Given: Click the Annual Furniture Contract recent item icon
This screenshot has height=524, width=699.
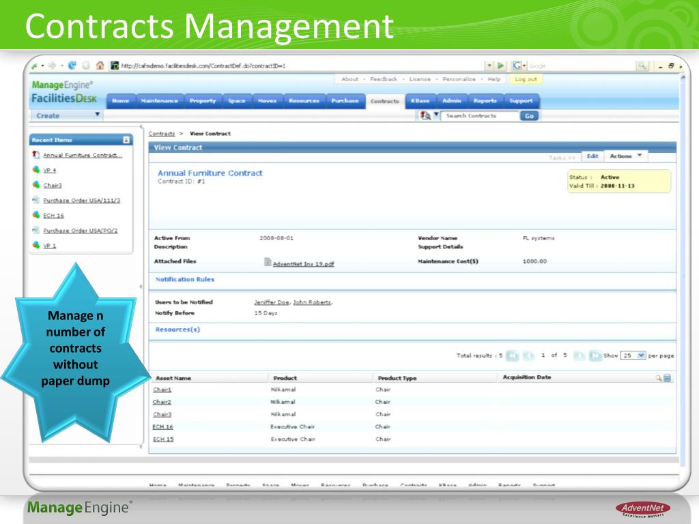Looking at the screenshot, I should click(x=36, y=155).
